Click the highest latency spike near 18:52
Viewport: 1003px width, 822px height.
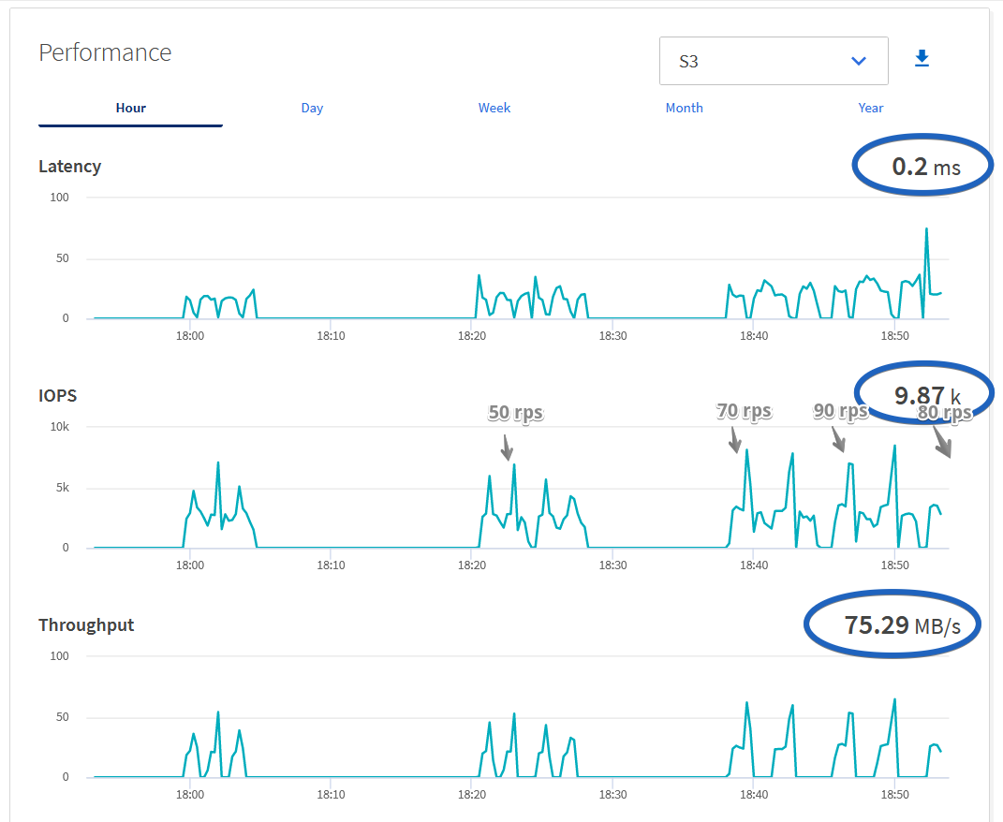coord(926,229)
